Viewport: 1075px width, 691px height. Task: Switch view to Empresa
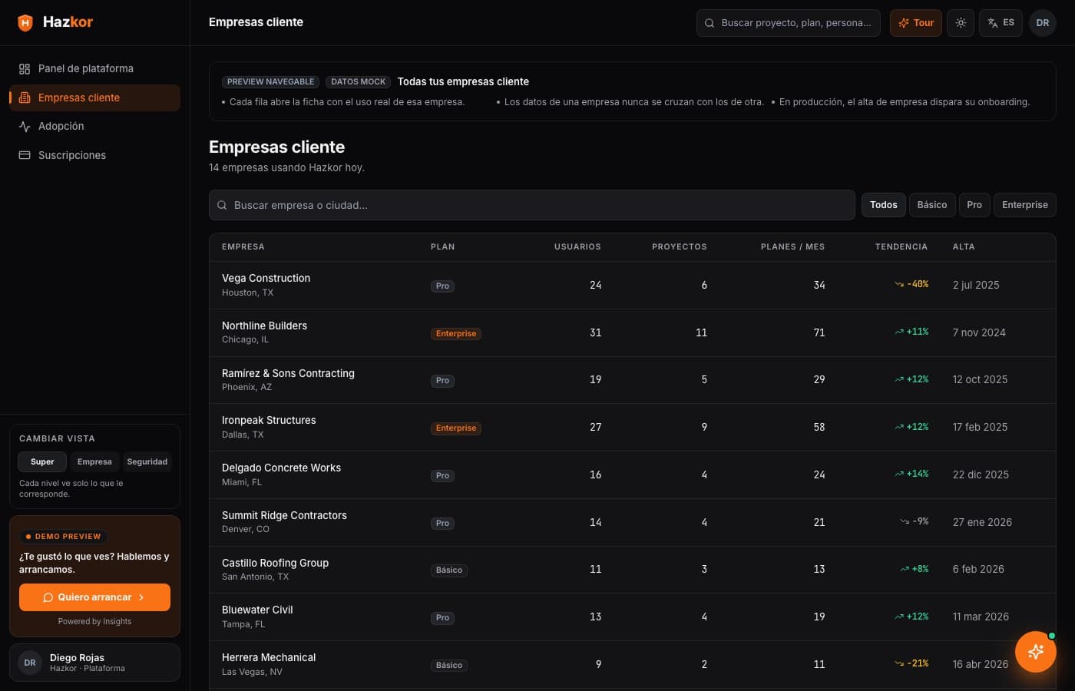94,462
